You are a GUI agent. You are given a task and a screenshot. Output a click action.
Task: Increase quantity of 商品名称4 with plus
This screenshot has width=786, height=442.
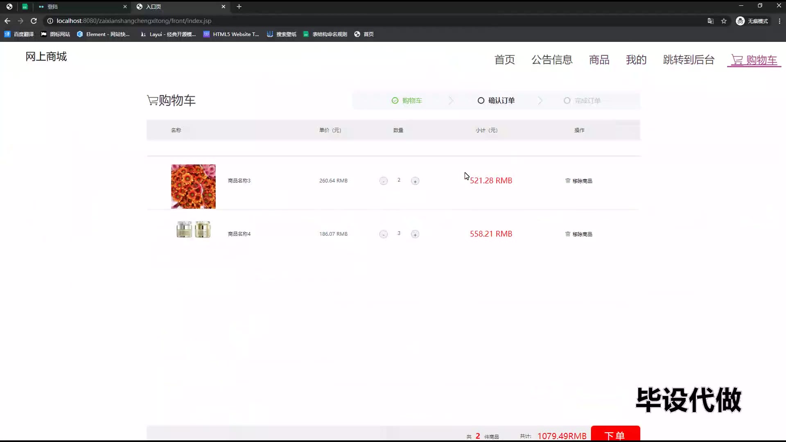[x=415, y=234]
